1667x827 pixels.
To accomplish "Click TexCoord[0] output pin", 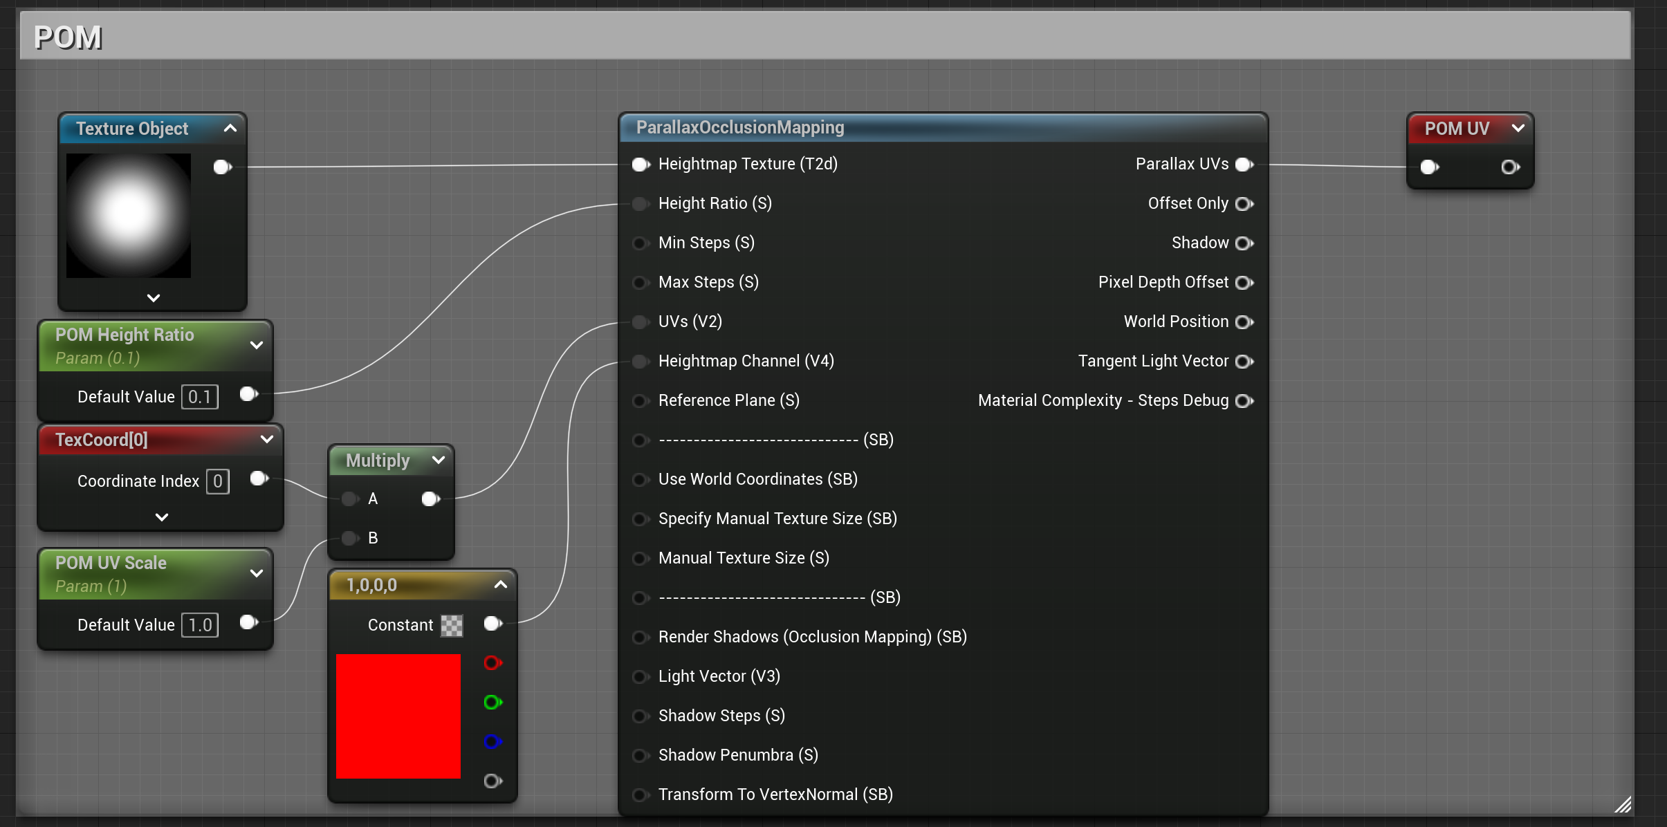I will (x=259, y=478).
